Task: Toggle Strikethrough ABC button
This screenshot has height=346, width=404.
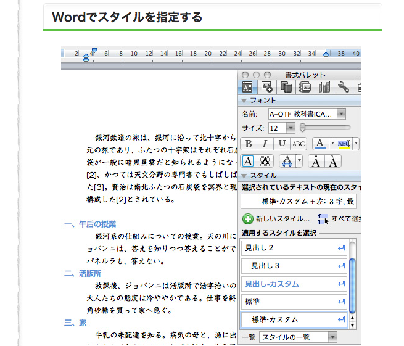Action: click(x=299, y=144)
